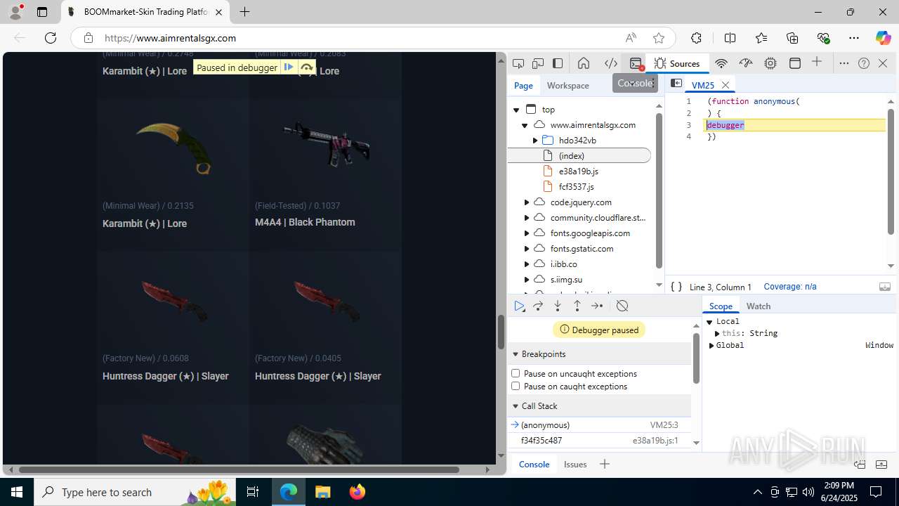
Task: Close the VM25 editor tab
Action: click(x=726, y=85)
